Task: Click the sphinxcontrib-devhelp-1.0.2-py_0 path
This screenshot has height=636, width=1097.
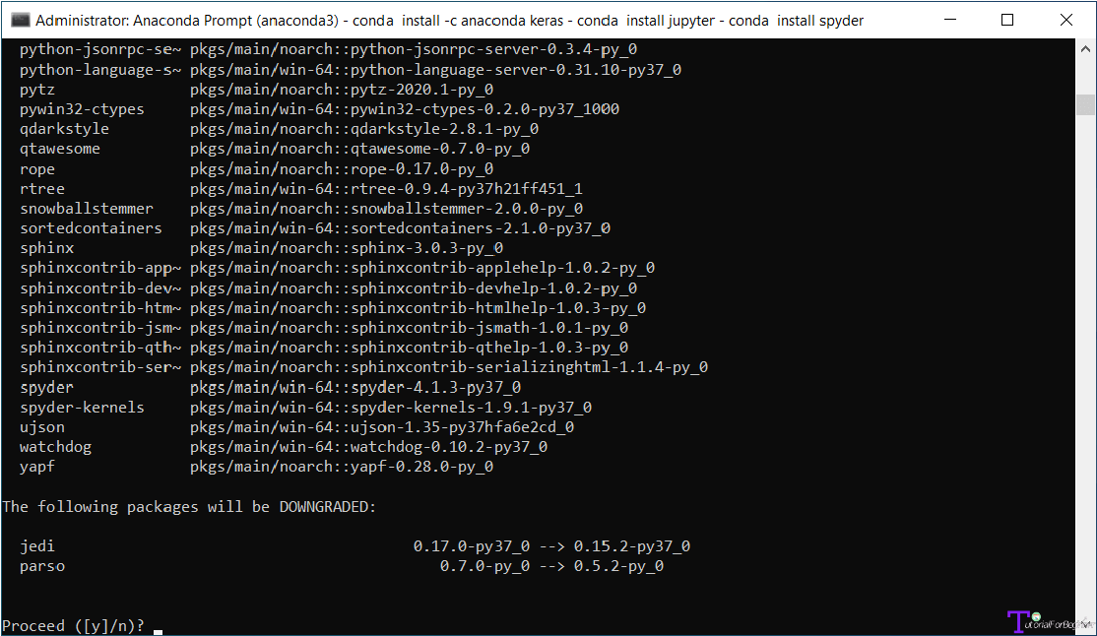Action: tap(414, 288)
